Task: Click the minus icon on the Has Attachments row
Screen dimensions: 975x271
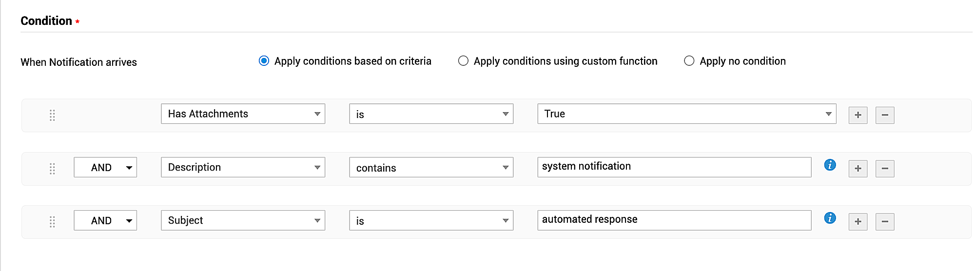Action: coord(884,115)
